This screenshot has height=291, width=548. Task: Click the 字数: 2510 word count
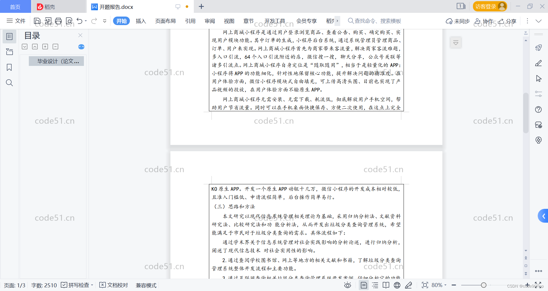pos(44,285)
